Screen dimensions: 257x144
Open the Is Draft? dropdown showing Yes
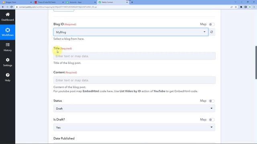[134, 127]
